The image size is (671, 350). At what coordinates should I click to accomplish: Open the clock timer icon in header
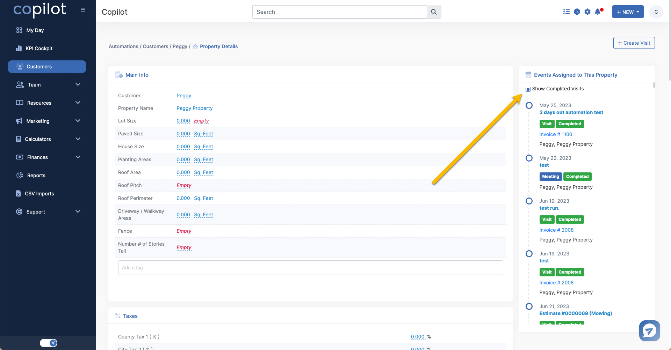[577, 12]
